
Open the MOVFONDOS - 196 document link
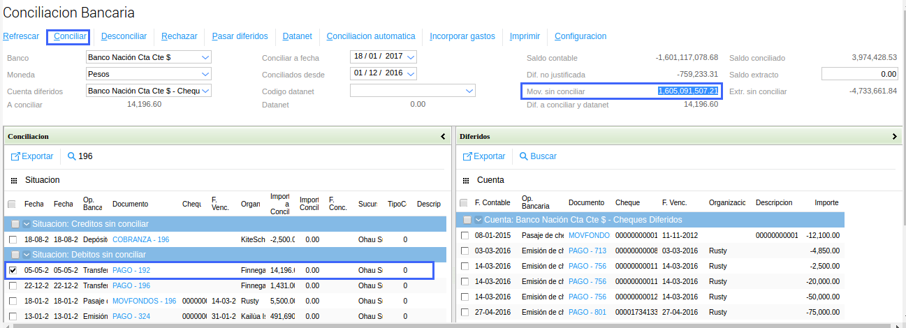coord(144,301)
